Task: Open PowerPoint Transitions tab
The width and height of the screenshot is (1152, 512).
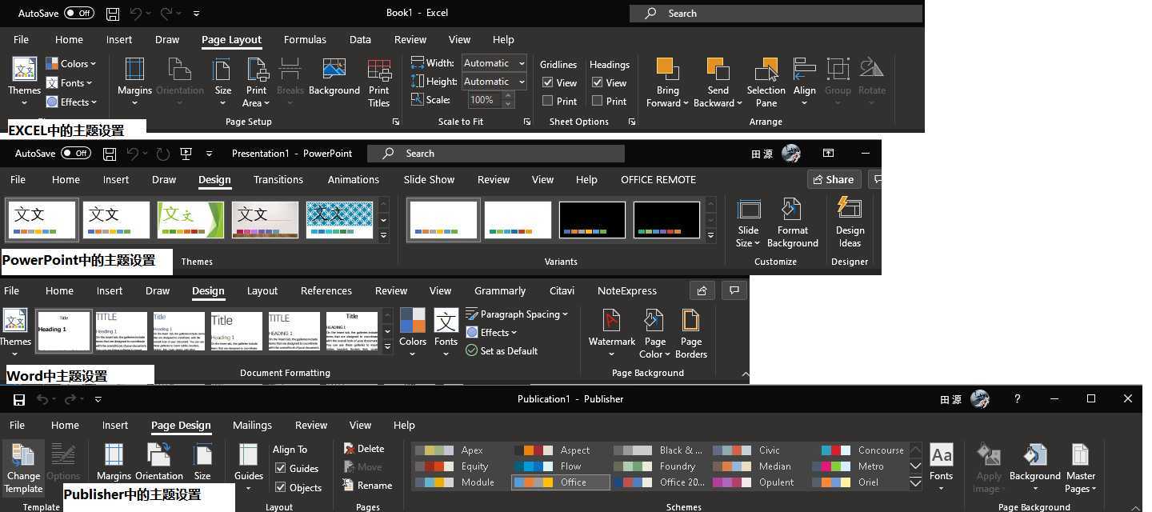Action: pyautogui.click(x=278, y=179)
